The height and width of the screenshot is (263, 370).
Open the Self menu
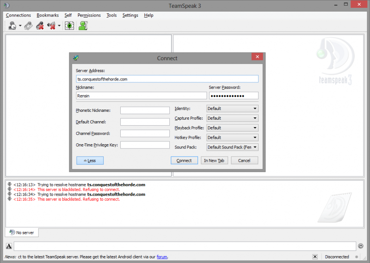coord(68,15)
